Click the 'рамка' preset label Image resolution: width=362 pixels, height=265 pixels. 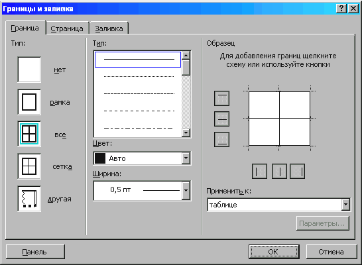[x=60, y=102]
